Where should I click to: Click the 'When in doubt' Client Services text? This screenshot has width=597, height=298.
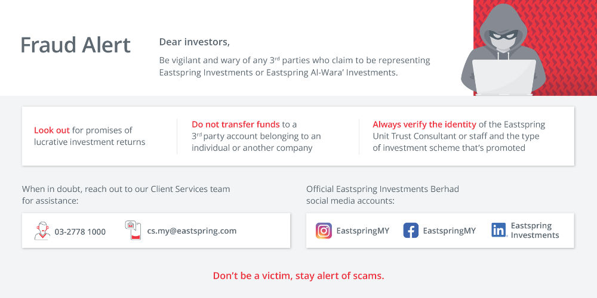click(x=126, y=195)
